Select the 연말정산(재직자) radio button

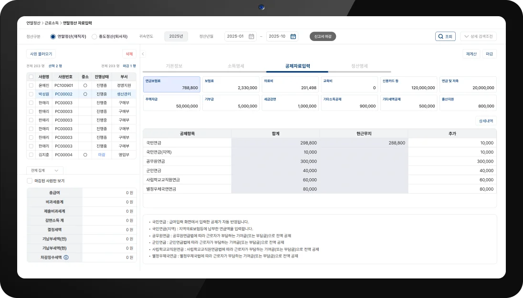[53, 36]
